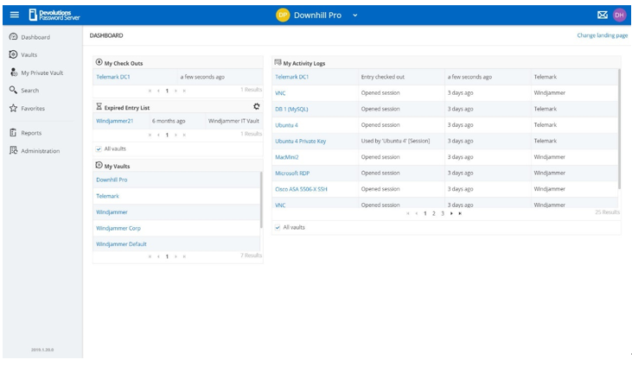Open the Downhill Pro vault link
Screen dimensions: 632x366
point(112,180)
